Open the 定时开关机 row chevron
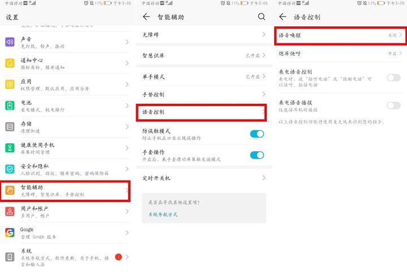407x272 pixels. pos(264,178)
